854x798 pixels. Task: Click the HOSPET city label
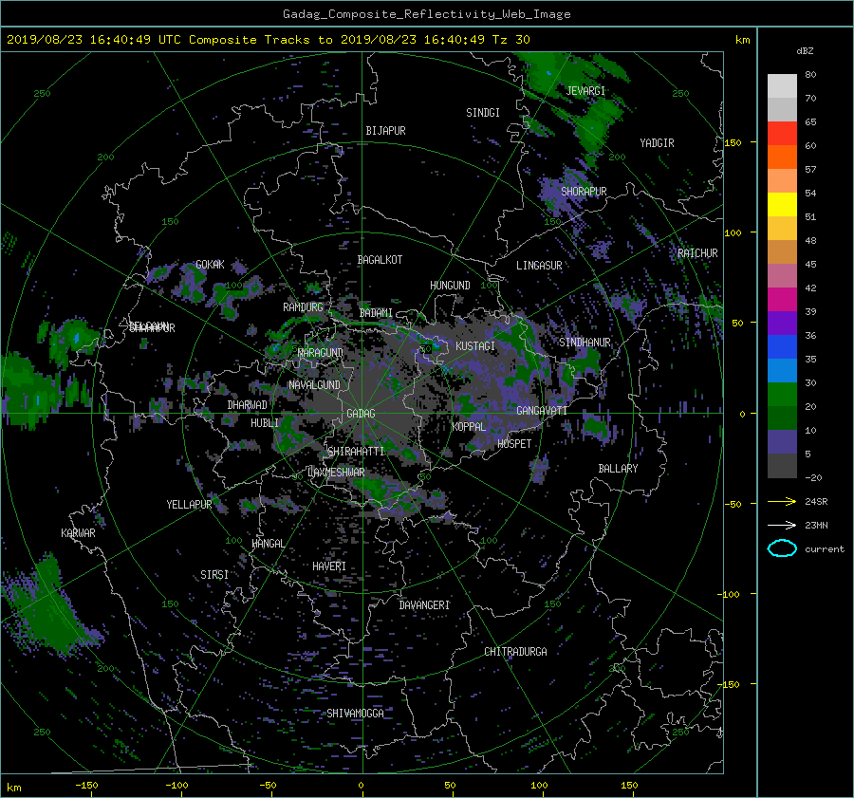(x=514, y=444)
